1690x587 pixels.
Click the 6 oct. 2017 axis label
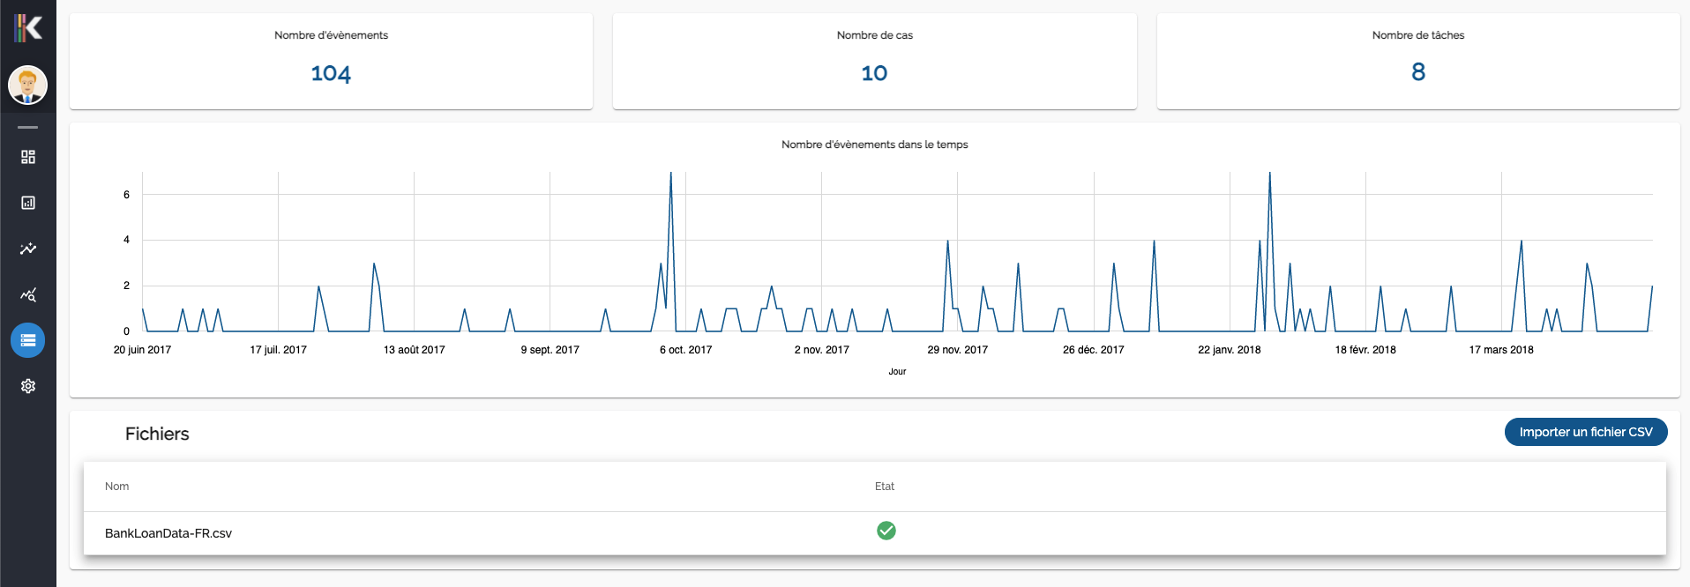click(x=685, y=350)
